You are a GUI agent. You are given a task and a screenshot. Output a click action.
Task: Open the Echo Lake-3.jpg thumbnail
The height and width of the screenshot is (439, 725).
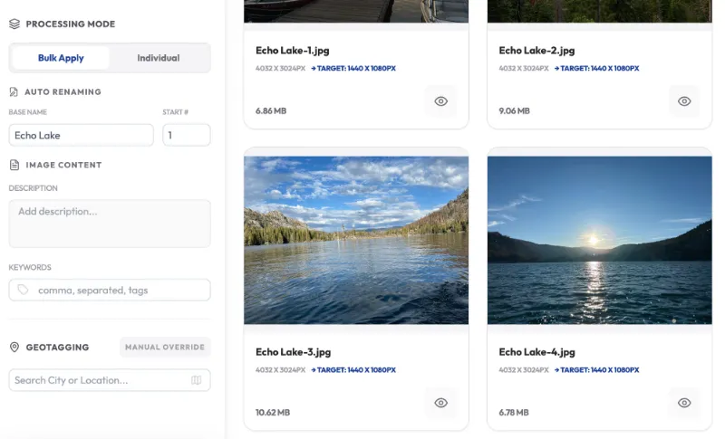pyautogui.click(x=356, y=240)
